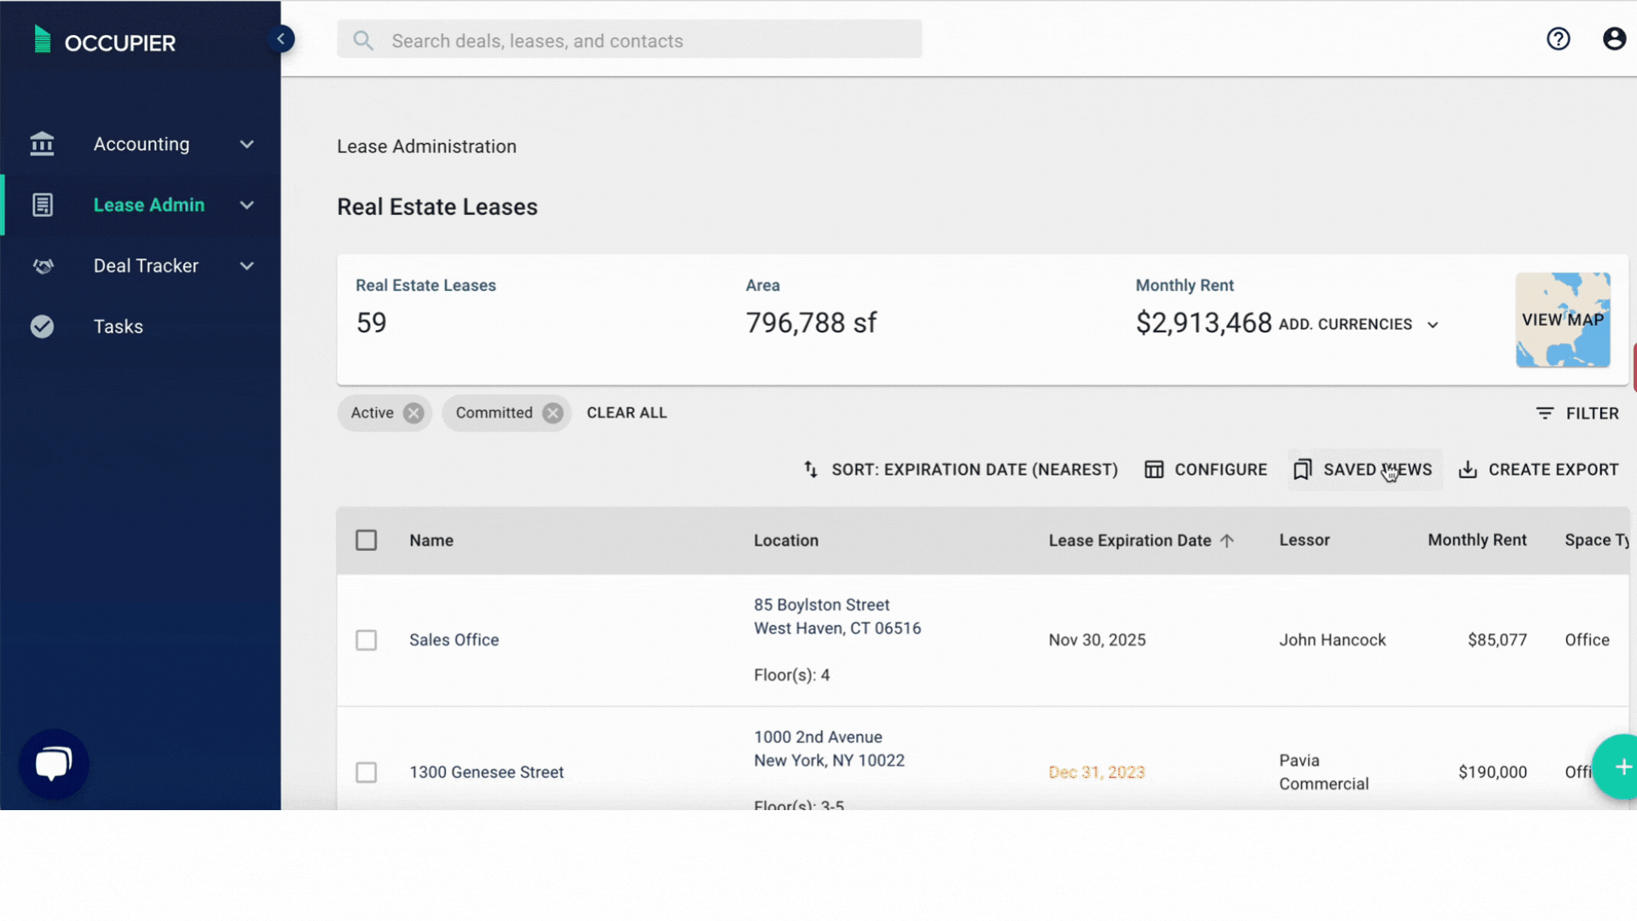Click the VIEW MAP thumbnail

click(x=1564, y=320)
